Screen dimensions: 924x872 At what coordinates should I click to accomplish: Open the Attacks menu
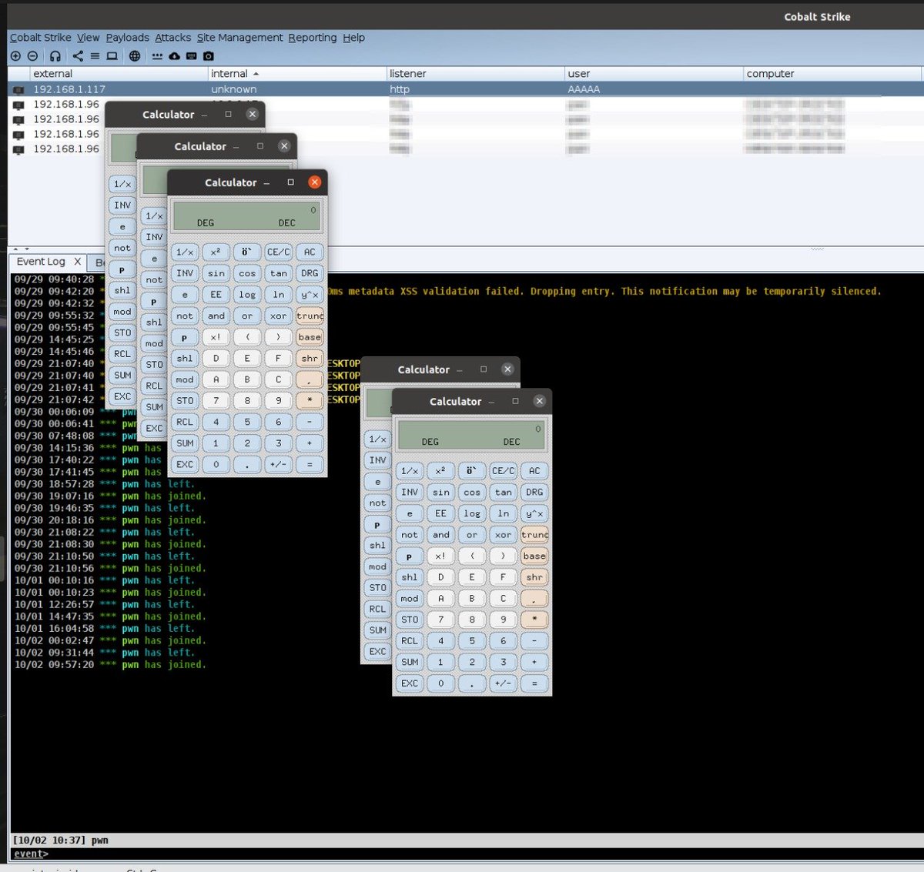coord(173,38)
